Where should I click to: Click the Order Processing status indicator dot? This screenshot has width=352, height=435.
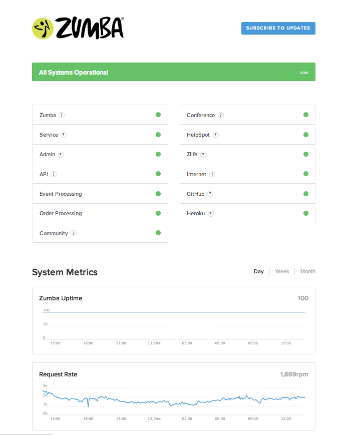pyautogui.click(x=158, y=213)
